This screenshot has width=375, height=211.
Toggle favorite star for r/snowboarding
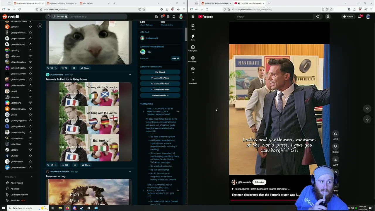(x=30, y=132)
